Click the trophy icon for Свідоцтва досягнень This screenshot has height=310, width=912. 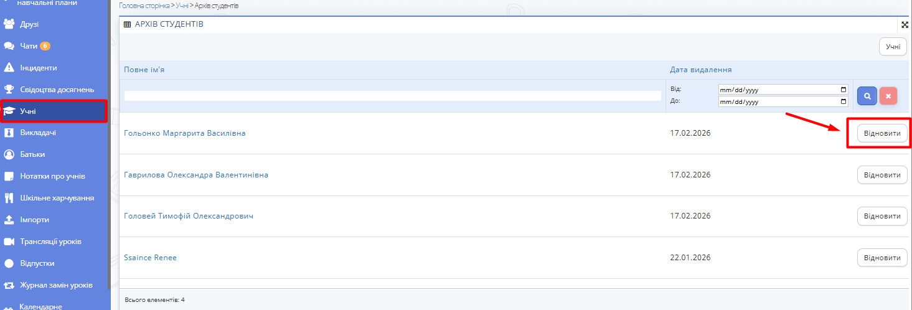(x=9, y=90)
